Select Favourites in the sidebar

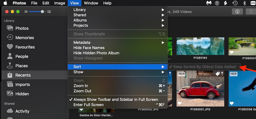click(25, 47)
